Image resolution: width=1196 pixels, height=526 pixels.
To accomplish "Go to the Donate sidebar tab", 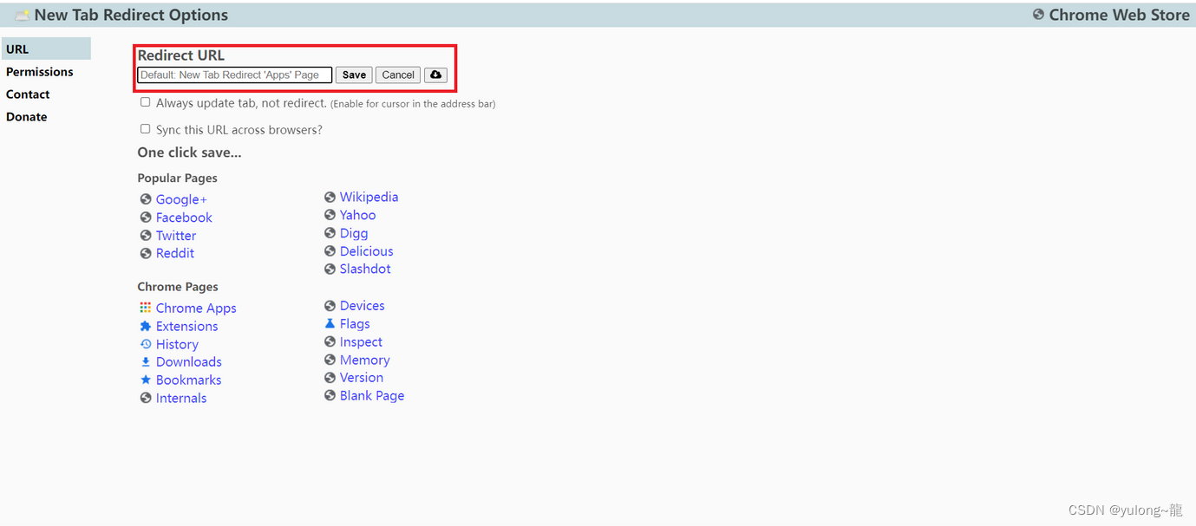I will pos(27,117).
